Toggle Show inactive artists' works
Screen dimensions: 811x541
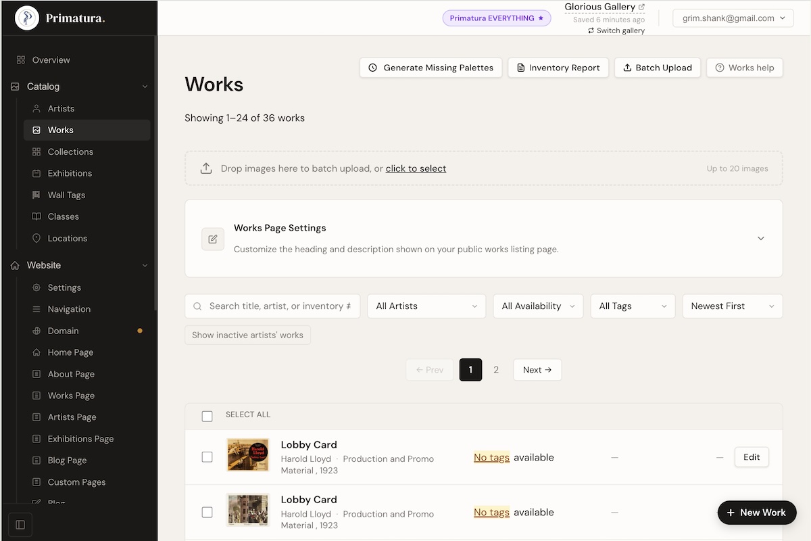247,335
